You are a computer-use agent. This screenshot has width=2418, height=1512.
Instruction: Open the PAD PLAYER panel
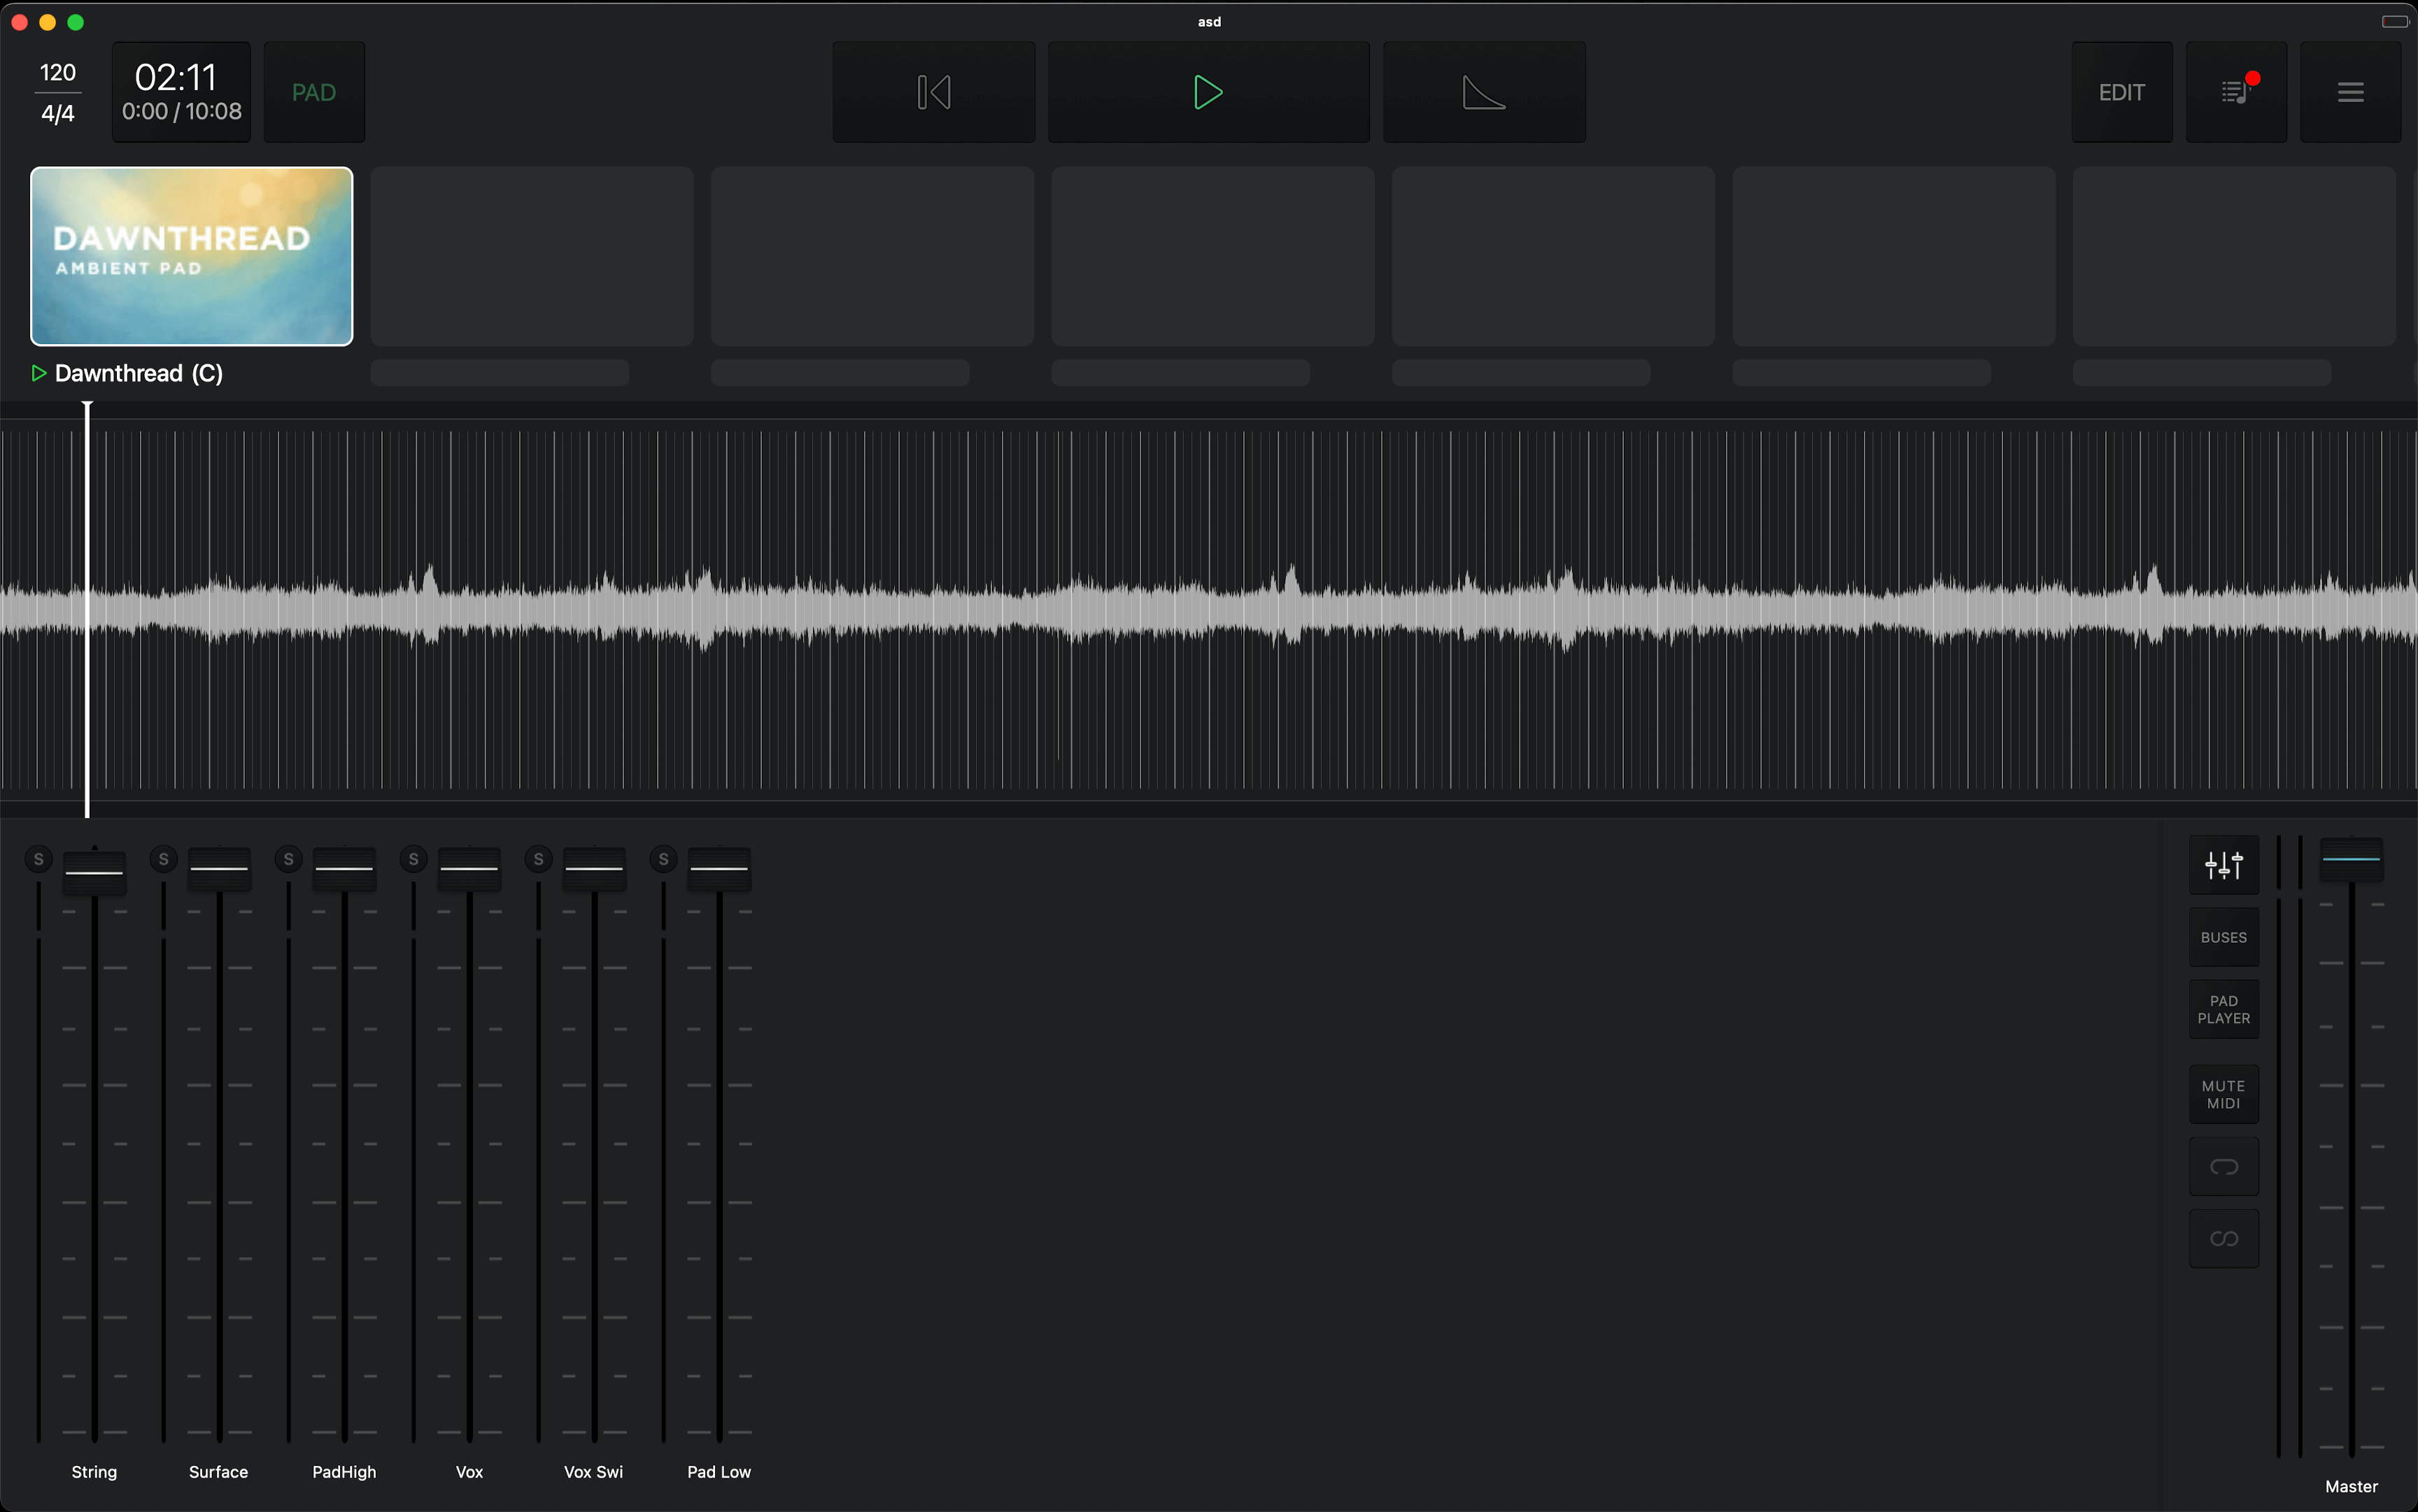point(2223,1009)
